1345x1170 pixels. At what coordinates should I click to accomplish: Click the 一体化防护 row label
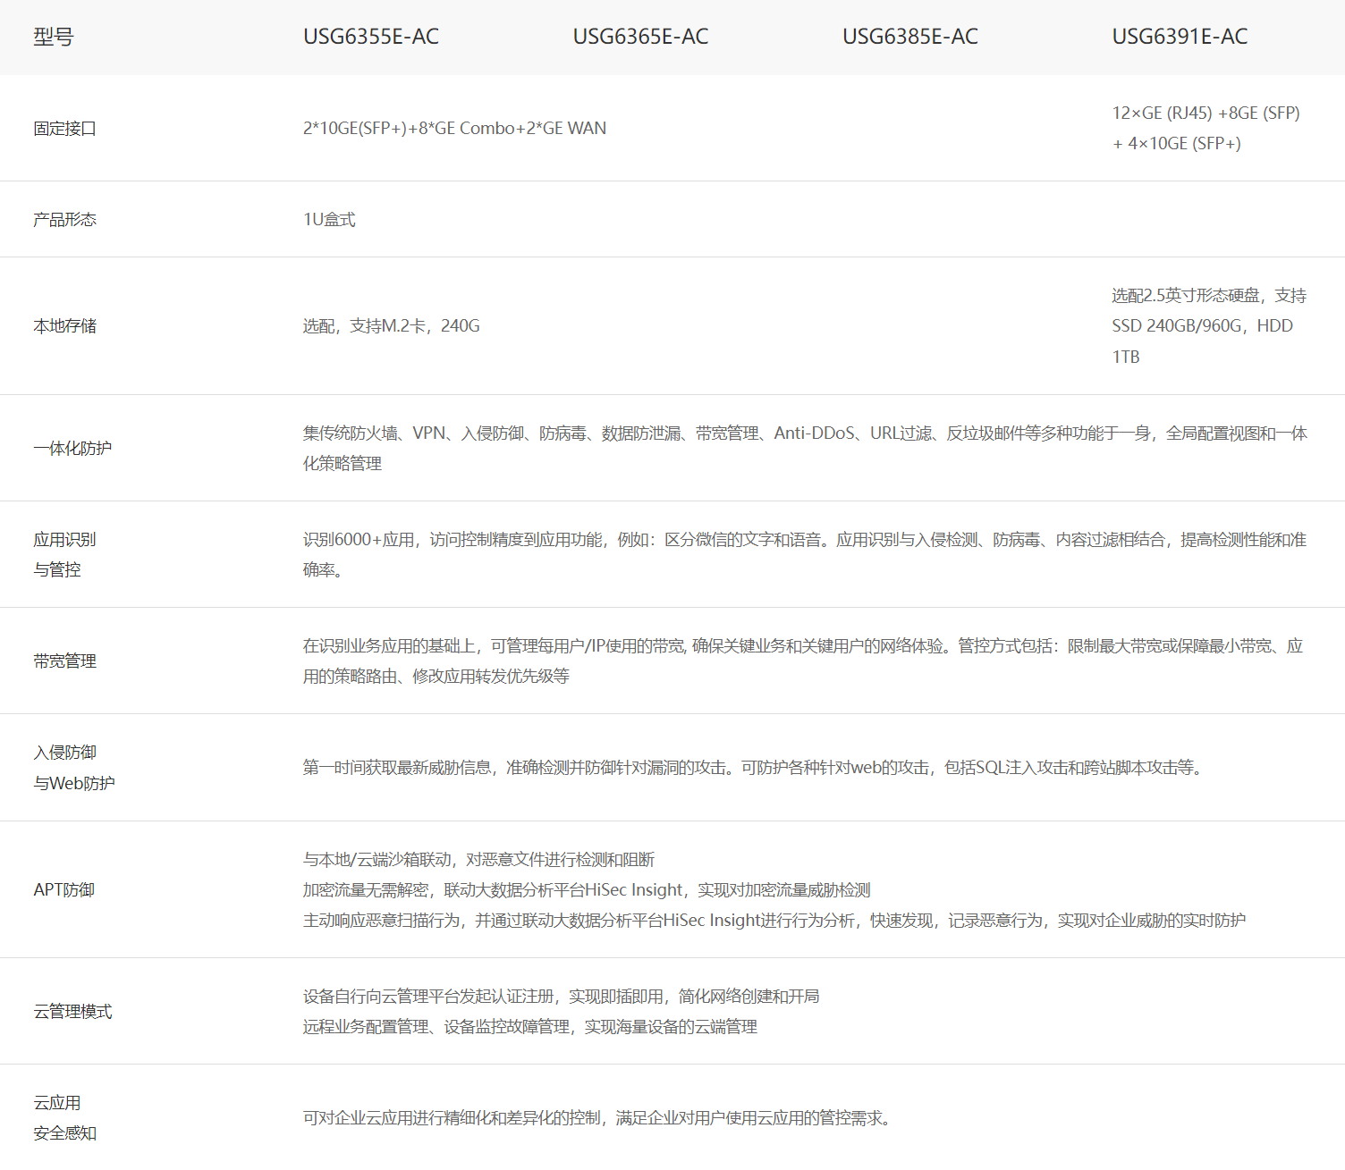click(72, 448)
